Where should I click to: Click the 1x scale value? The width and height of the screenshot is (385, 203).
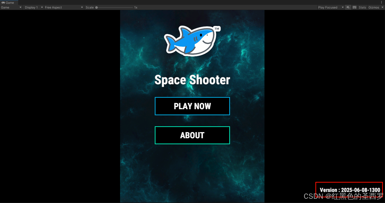pyautogui.click(x=136, y=7)
